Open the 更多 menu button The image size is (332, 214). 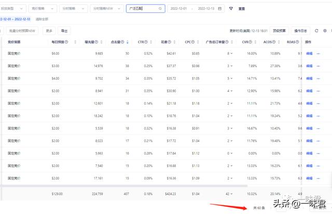click(49, 31)
